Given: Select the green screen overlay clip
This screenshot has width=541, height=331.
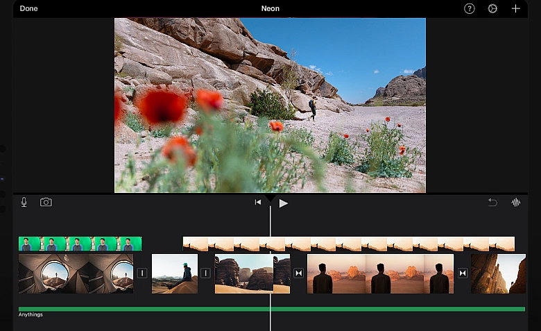Looking at the screenshot, I should click(x=80, y=244).
